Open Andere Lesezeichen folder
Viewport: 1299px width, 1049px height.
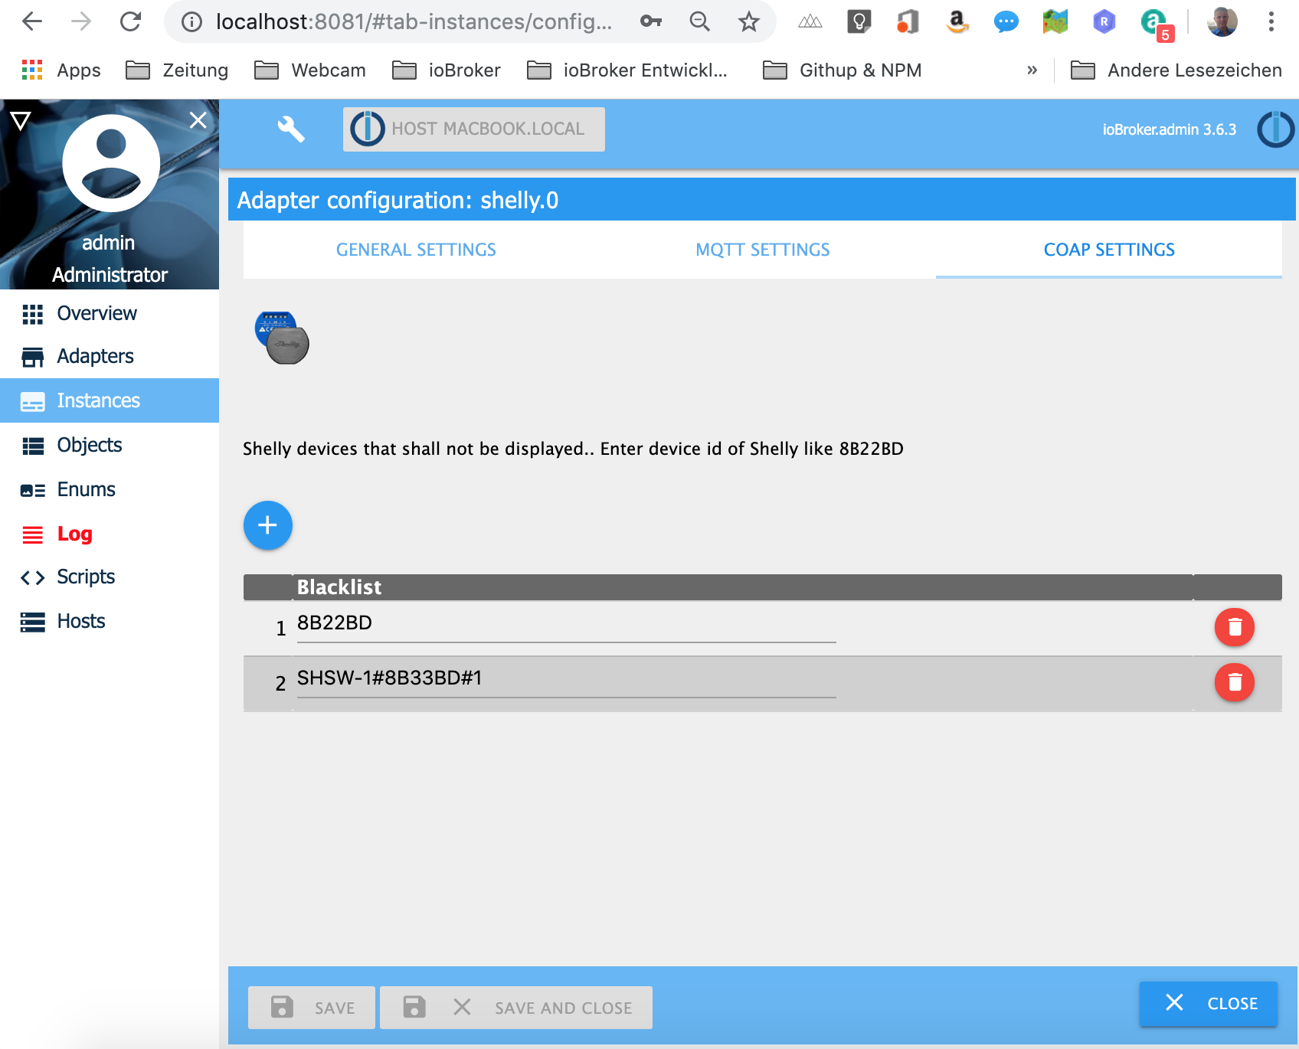click(1176, 70)
